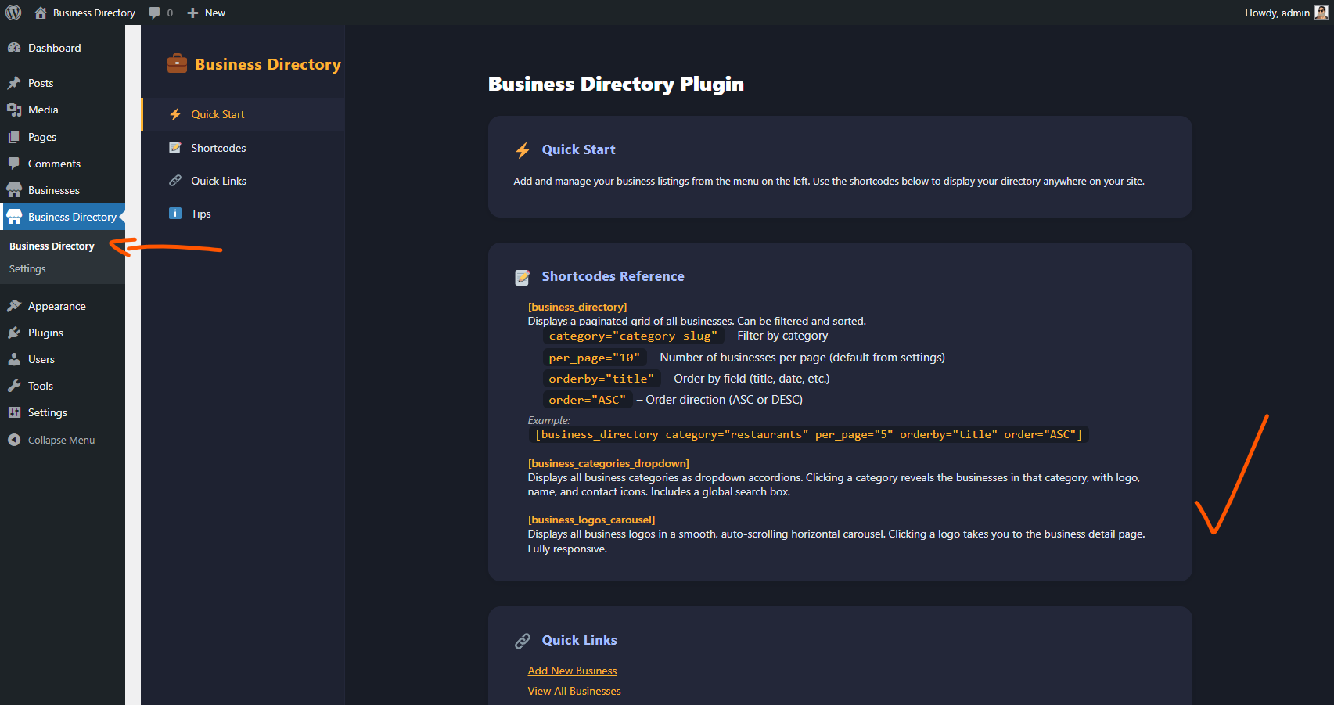Click the Business Directory briefcase header icon
The height and width of the screenshot is (705, 1334).
pyautogui.click(x=177, y=63)
